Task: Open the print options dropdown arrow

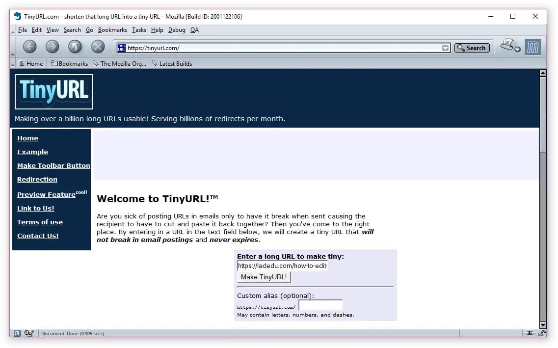Action: coord(517,50)
